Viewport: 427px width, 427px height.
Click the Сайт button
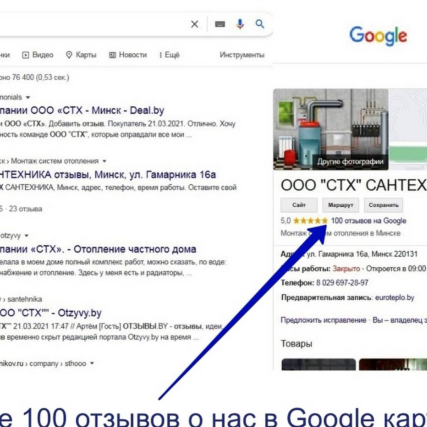click(299, 205)
